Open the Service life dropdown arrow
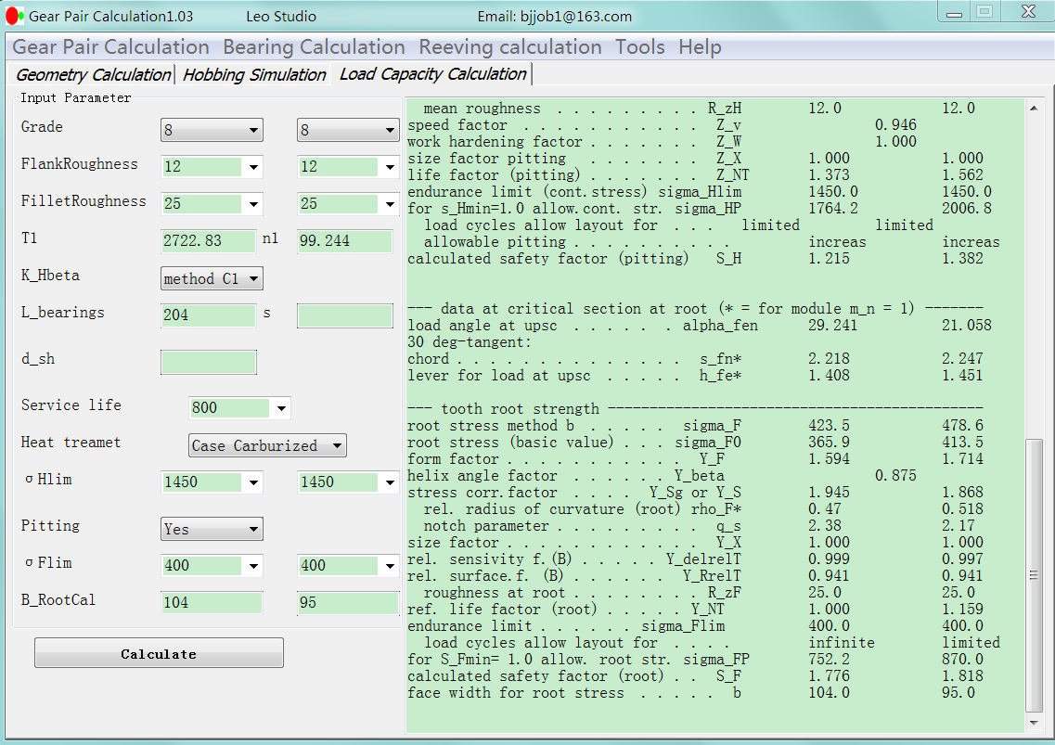Viewport: 1055px width, 745px height. click(281, 408)
